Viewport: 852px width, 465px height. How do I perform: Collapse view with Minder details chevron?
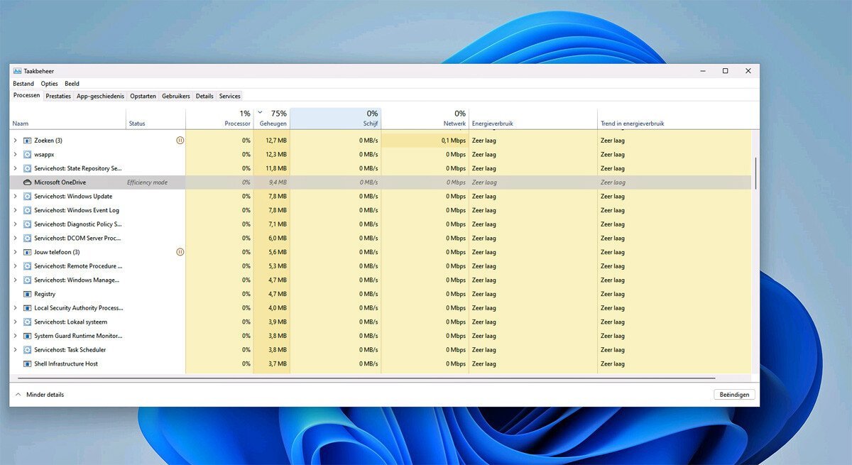click(x=18, y=395)
